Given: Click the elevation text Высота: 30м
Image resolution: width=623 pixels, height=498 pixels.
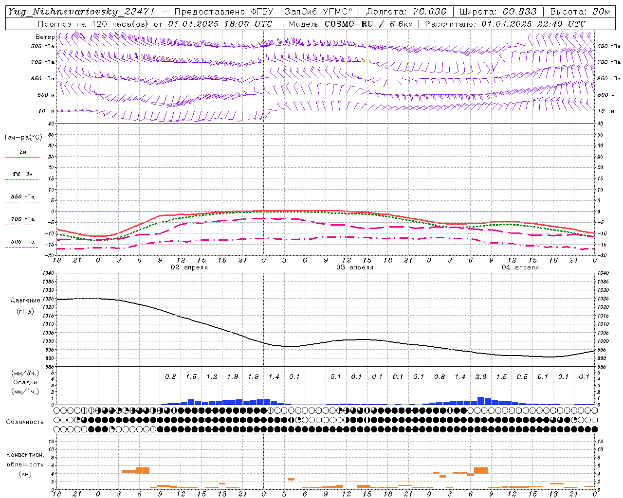Looking at the screenshot, I should [x=580, y=12].
